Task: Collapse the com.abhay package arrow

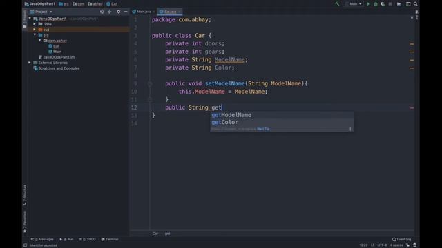Action: [x=40, y=41]
